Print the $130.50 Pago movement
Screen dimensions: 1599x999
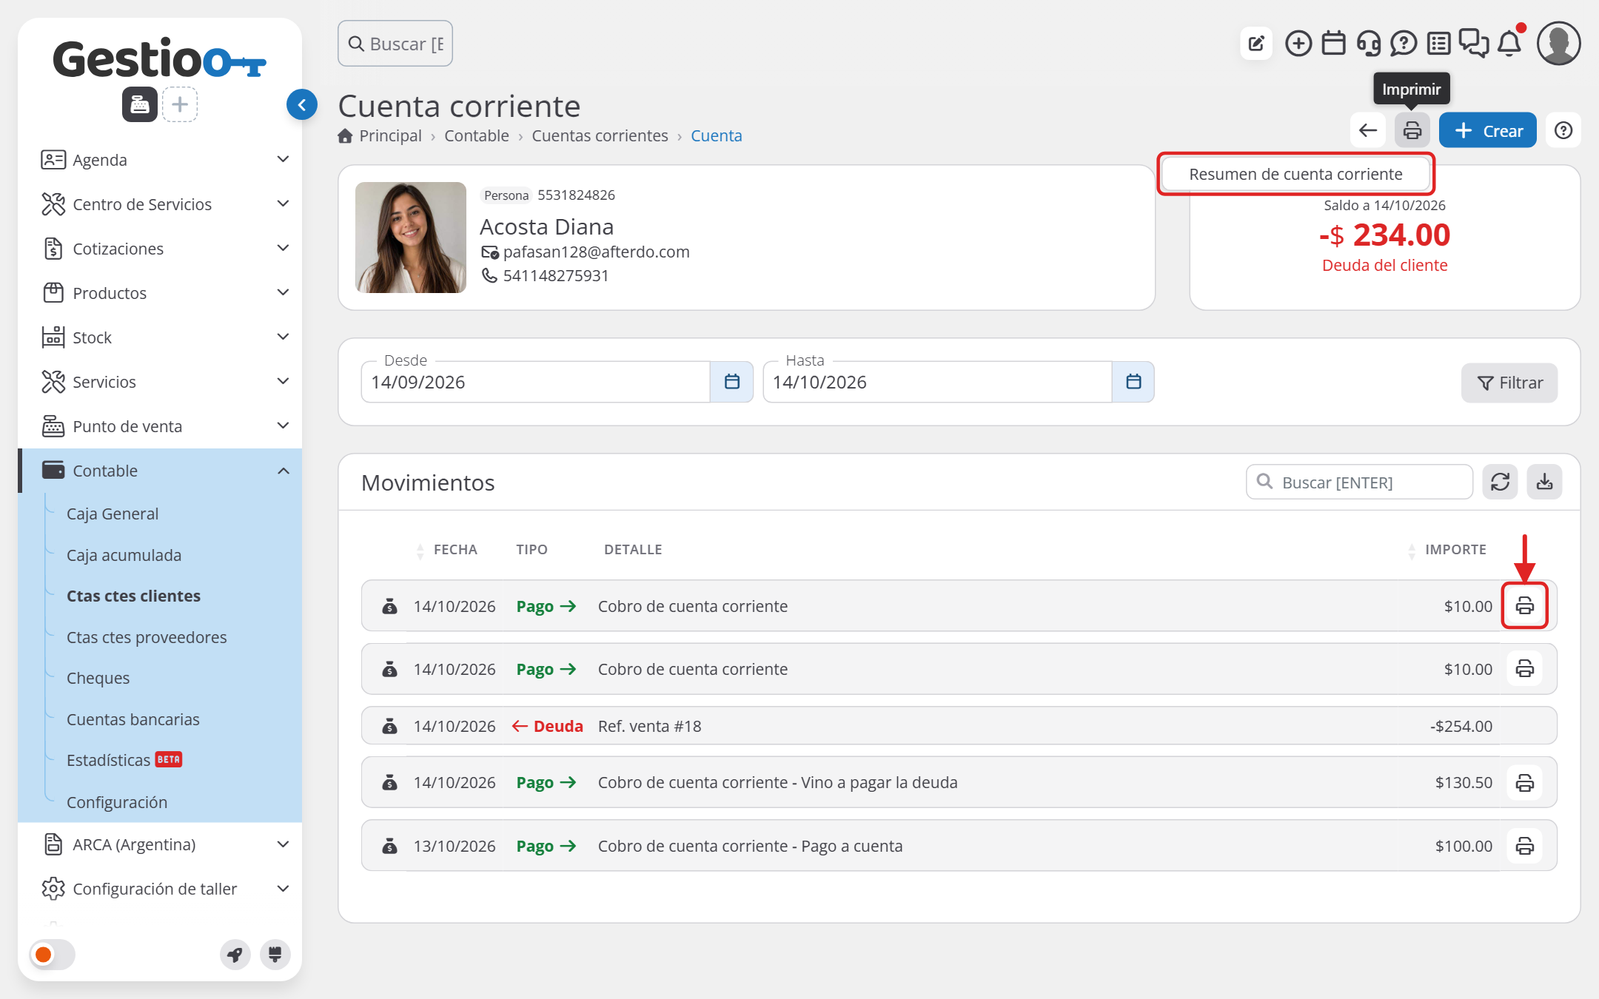point(1525,783)
